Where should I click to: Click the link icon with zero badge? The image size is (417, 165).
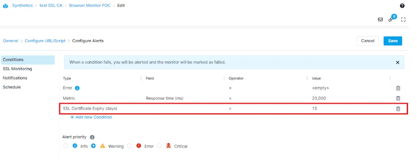[391, 20]
